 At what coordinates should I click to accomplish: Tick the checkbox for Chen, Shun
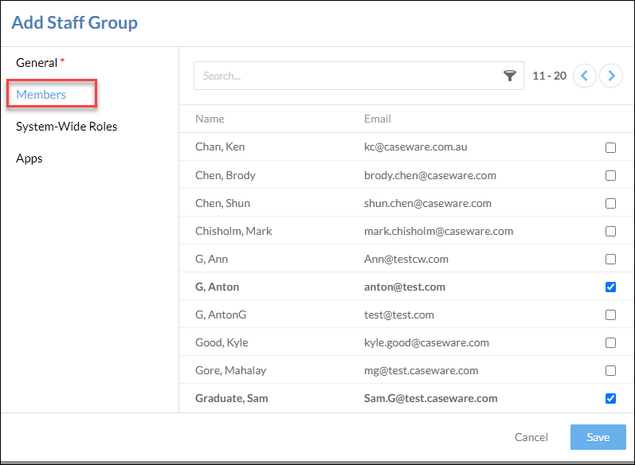tap(610, 203)
